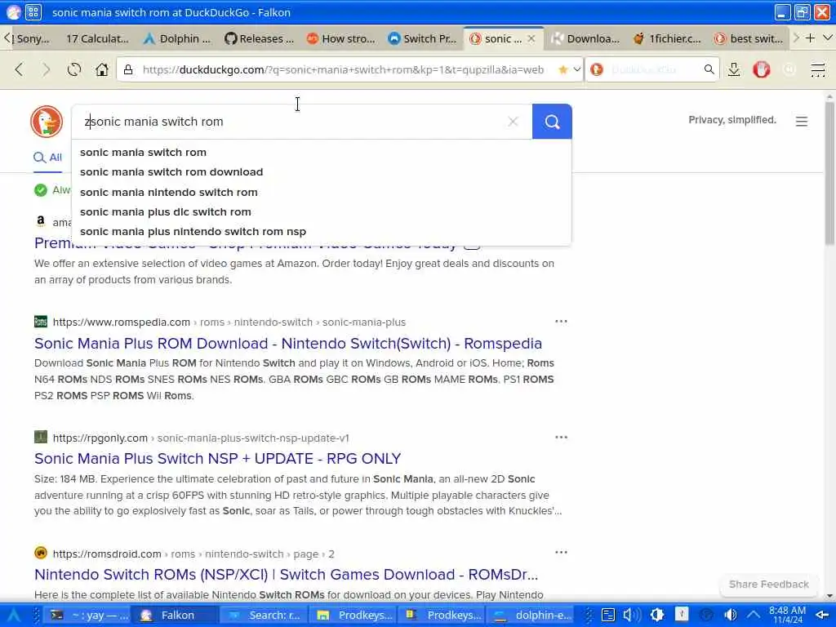This screenshot has width=836, height=627.
Task: Open tab list dropdown arrow
Action: tap(828, 38)
